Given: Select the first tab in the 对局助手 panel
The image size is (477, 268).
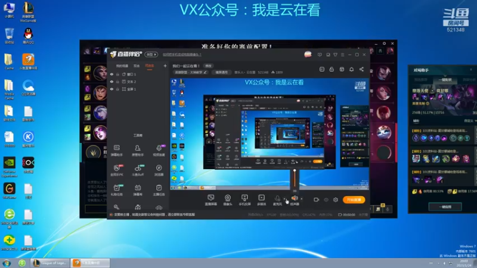Looking at the screenshot, I should click(421, 80).
